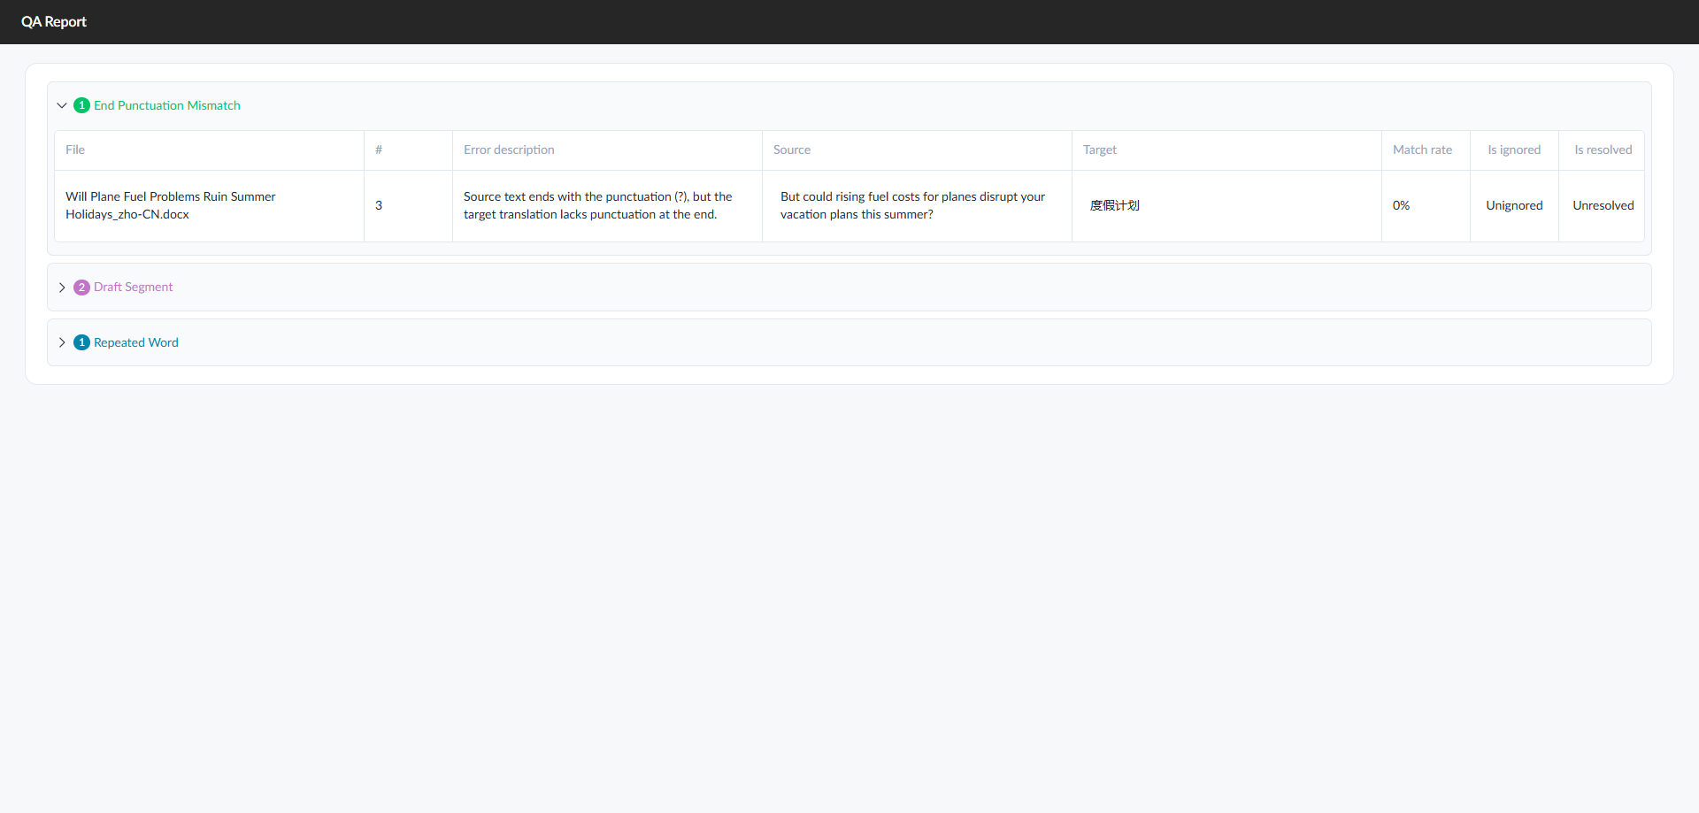Collapse the End Punctuation Mismatch section chevron
1699x813 pixels.
[62, 105]
